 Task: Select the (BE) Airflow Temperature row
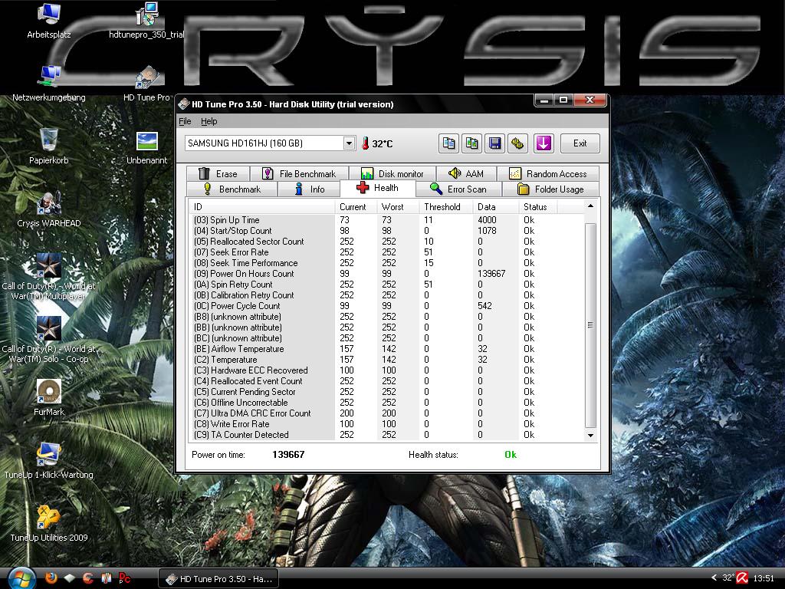(x=386, y=349)
